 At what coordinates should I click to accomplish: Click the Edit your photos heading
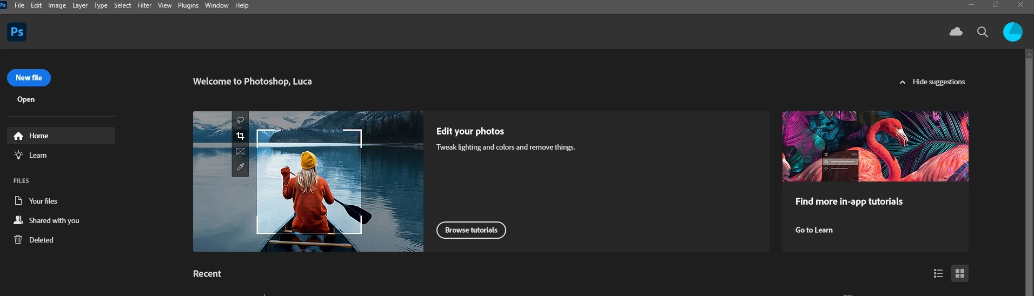click(470, 131)
